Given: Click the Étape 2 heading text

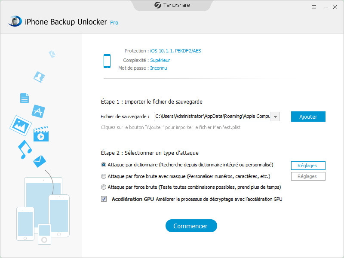Looking at the screenshot, I should (x=150, y=153).
